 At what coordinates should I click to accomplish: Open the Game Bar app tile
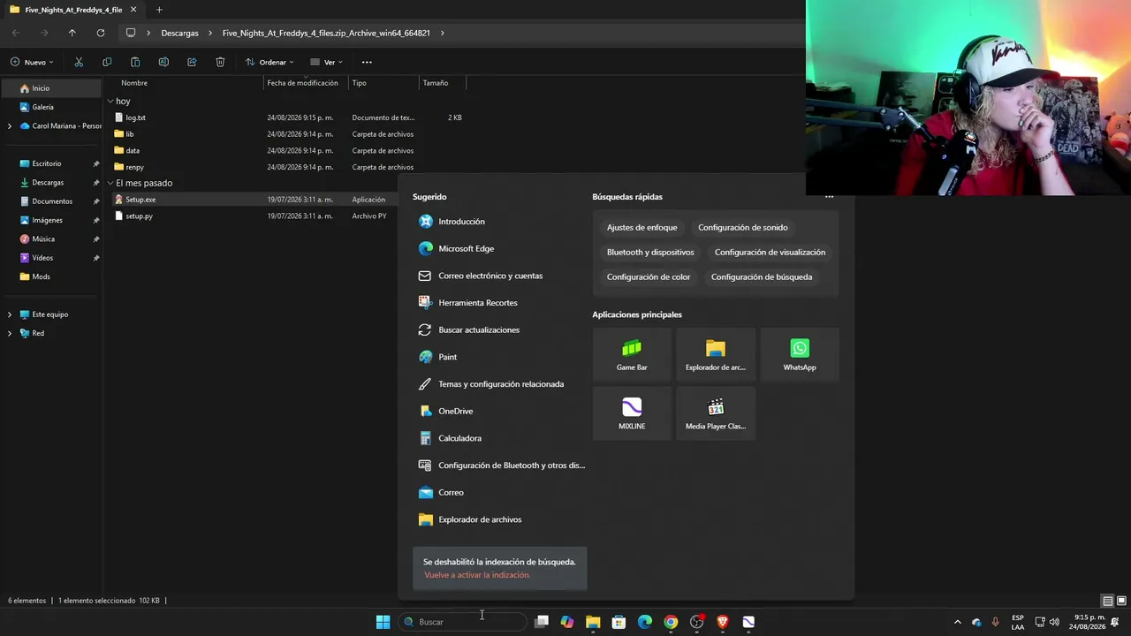(632, 355)
